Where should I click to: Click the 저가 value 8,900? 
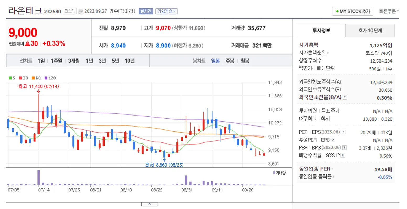pyautogui.click(x=163, y=46)
